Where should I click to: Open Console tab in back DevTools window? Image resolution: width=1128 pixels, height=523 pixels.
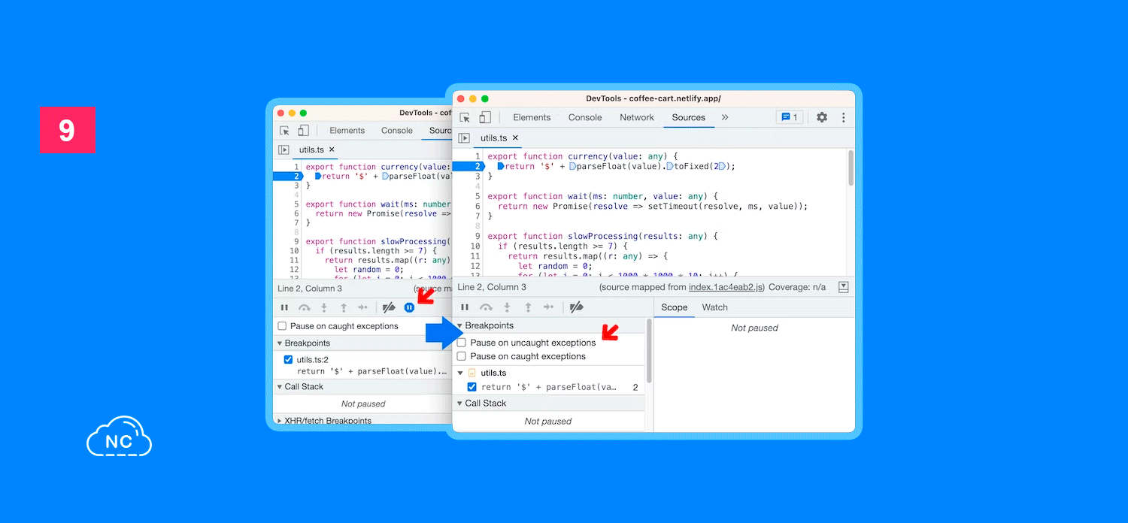click(x=397, y=131)
